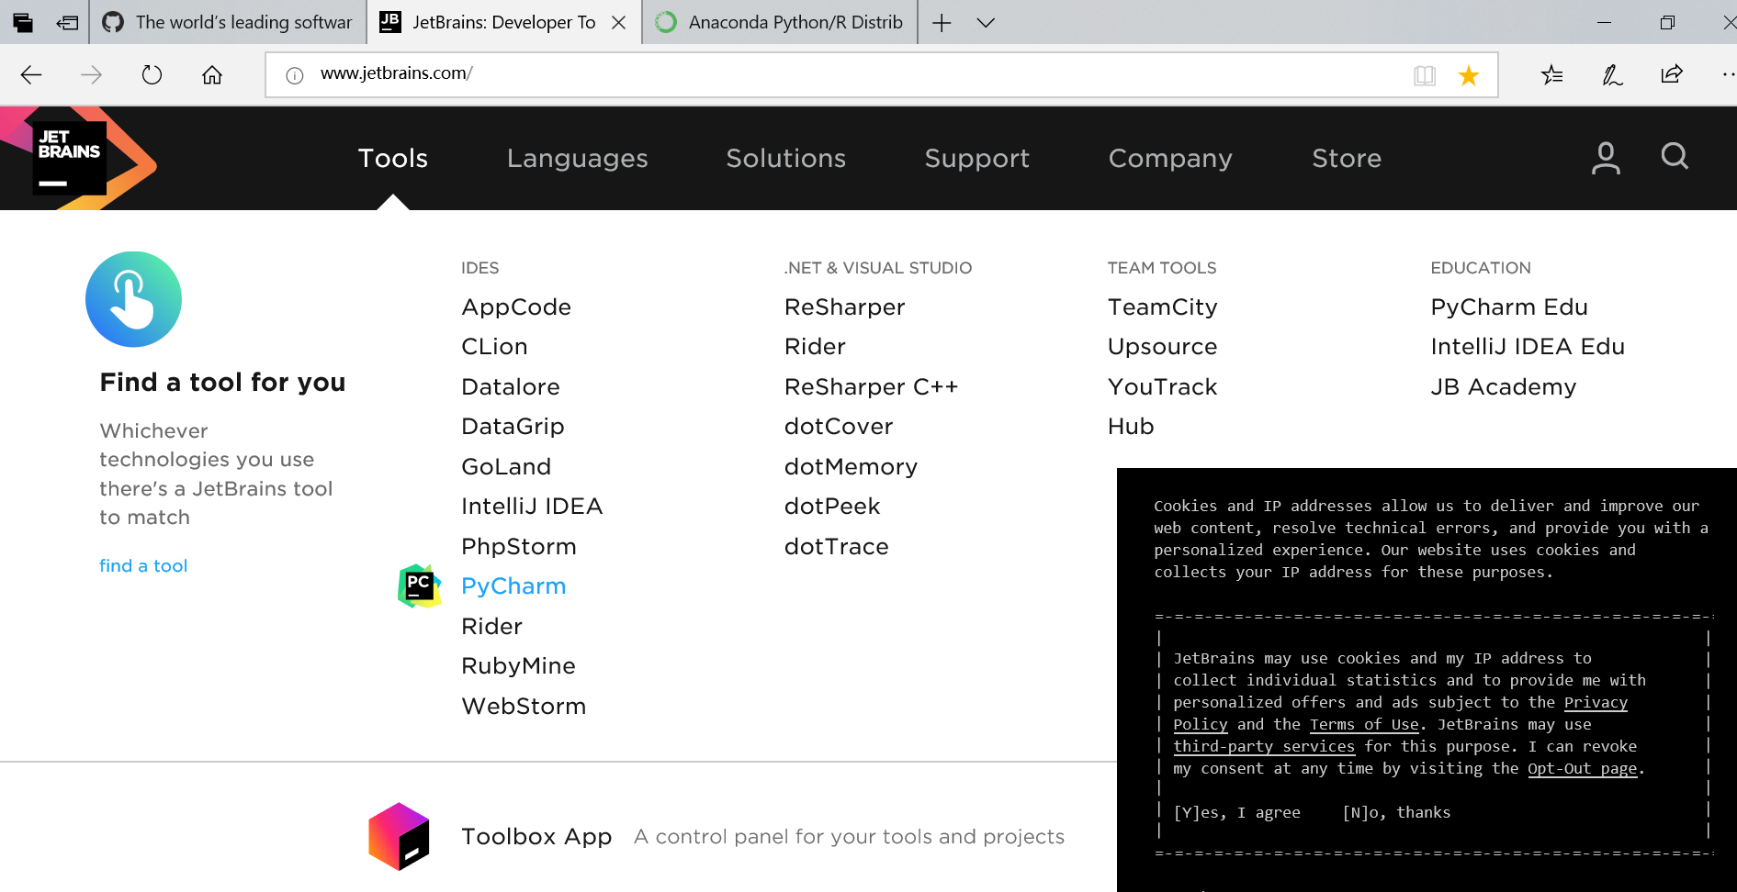Go to browser home page
Screen dimensions: 1737x892
(212, 74)
